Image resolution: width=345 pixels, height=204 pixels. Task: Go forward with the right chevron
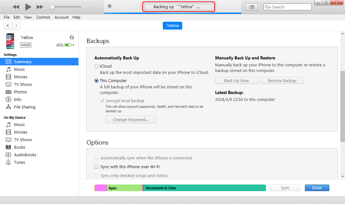click(16, 25)
